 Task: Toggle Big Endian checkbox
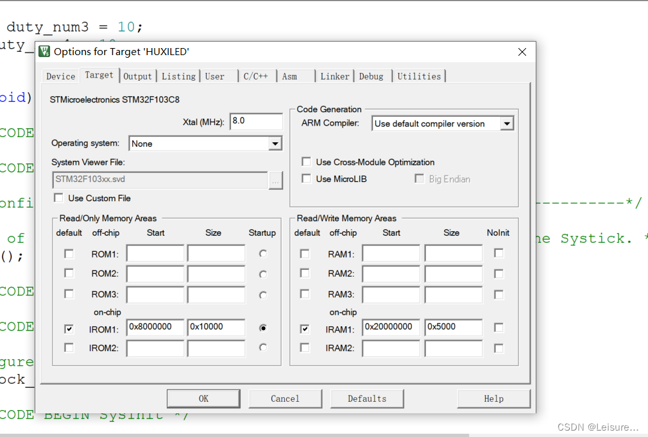click(420, 179)
